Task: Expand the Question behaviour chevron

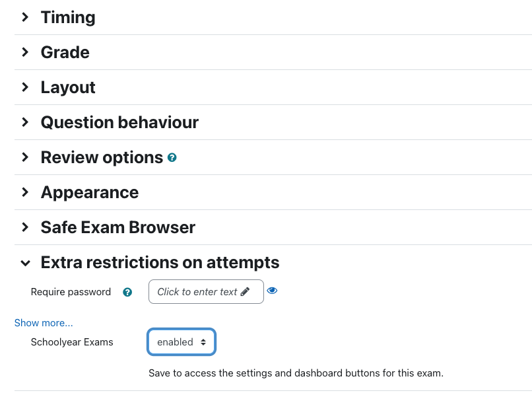Action: (x=25, y=122)
